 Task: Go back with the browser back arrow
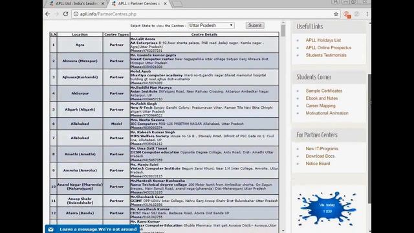47,14
